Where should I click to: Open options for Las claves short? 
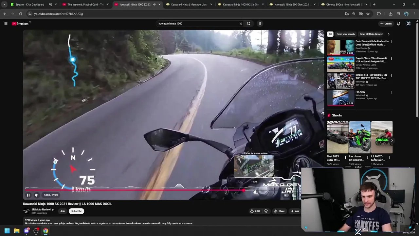click(367, 158)
